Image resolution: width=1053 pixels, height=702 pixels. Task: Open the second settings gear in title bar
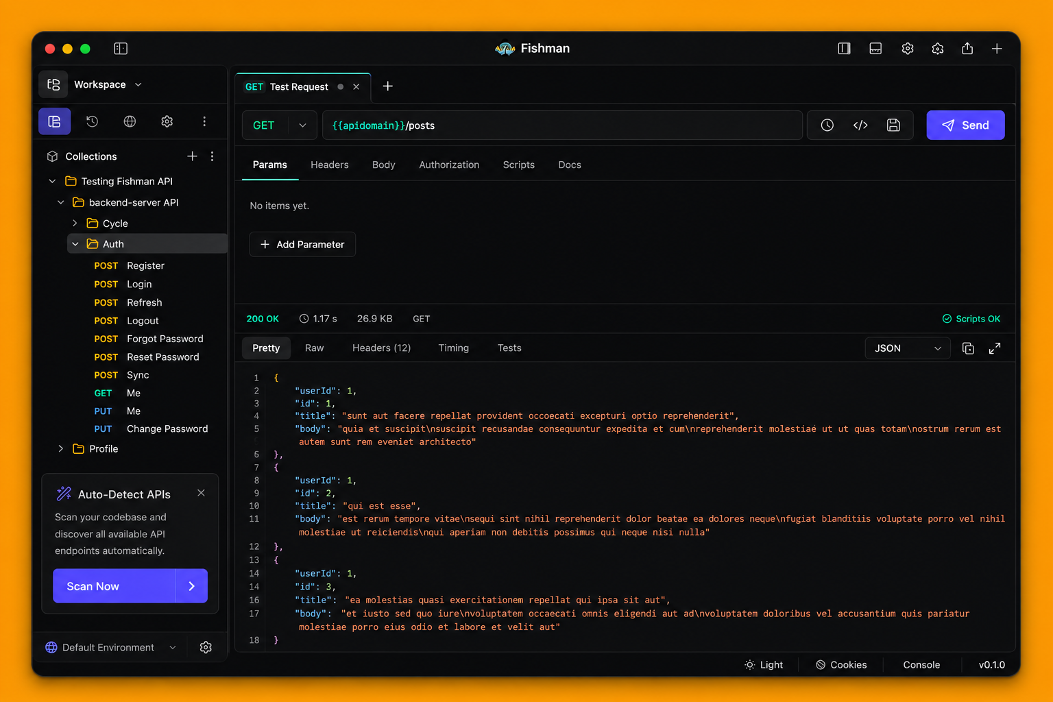coord(938,49)
